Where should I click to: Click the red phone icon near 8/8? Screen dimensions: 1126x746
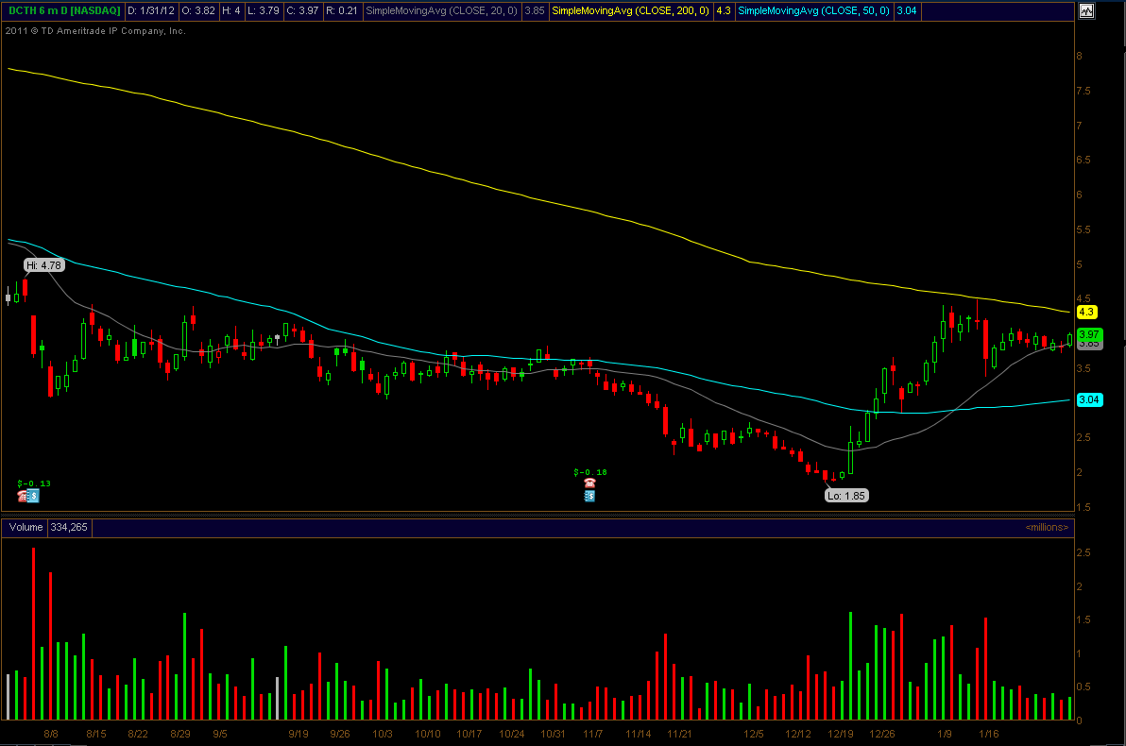click(x=22, y=495)
